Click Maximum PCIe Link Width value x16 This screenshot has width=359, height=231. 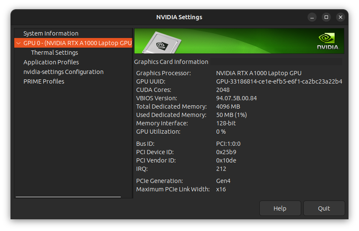[221, 190]
